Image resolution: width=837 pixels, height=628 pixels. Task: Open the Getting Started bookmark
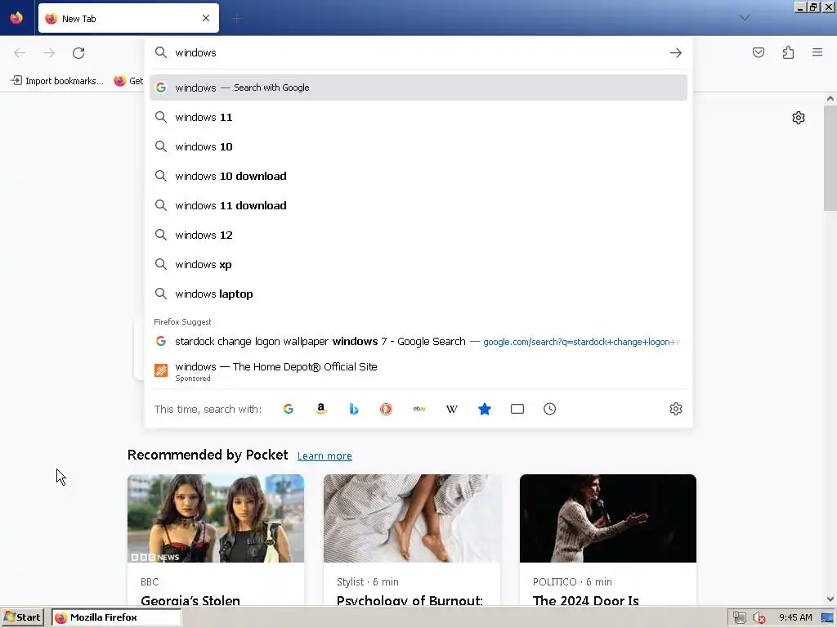pos(128,81)
